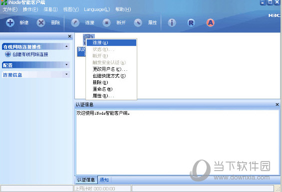
Task: Click the 上网计时 status bar field
Action: 102,189
